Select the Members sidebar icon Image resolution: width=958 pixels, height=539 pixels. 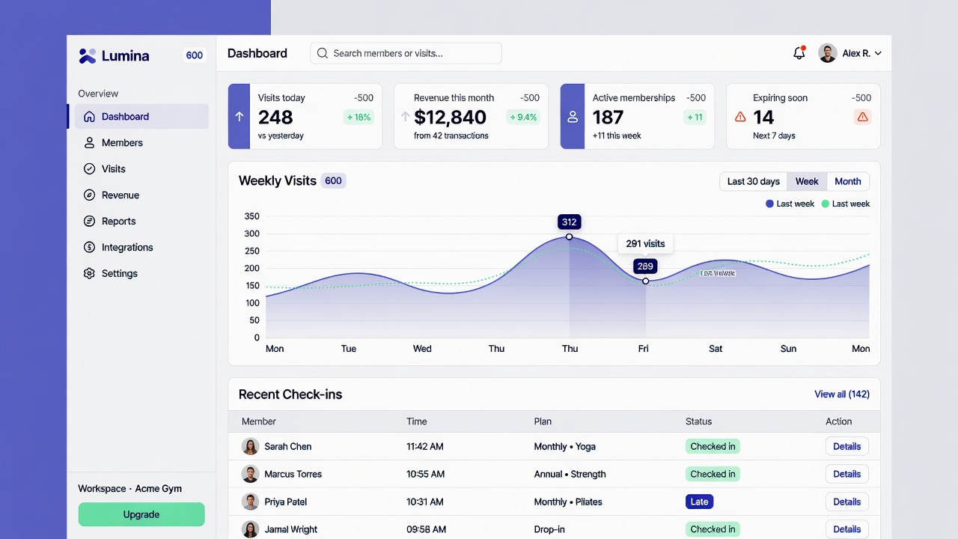tap(89, 142)
